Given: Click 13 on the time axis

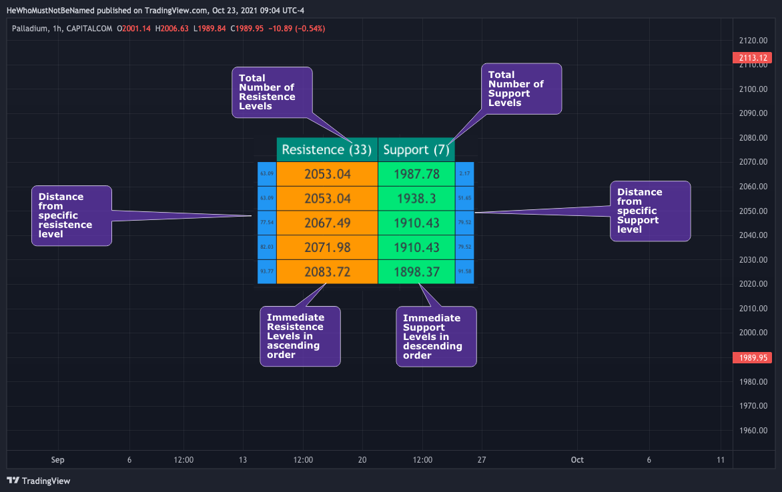Looking at the screenshot, I should [x=243, y=459].
